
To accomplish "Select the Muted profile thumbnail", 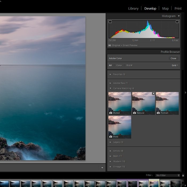I will 120,103.
